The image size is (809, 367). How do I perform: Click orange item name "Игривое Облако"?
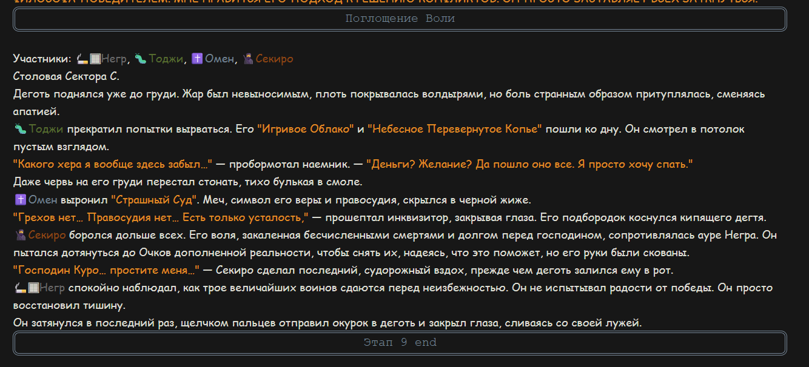click(x=306, y=129)
